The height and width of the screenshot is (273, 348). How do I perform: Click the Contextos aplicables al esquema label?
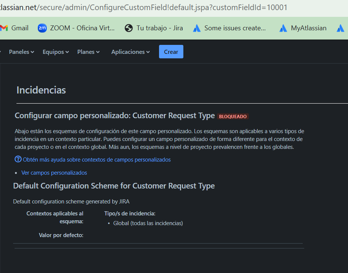point(55,218)
